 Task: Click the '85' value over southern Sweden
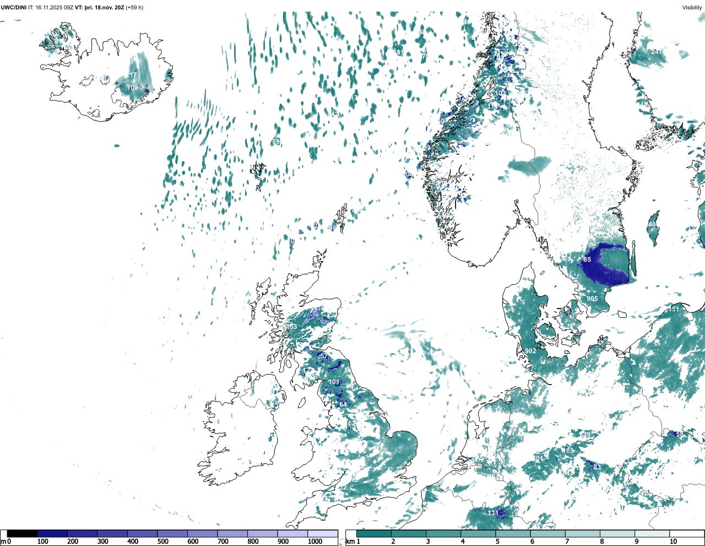coord(587,260)
